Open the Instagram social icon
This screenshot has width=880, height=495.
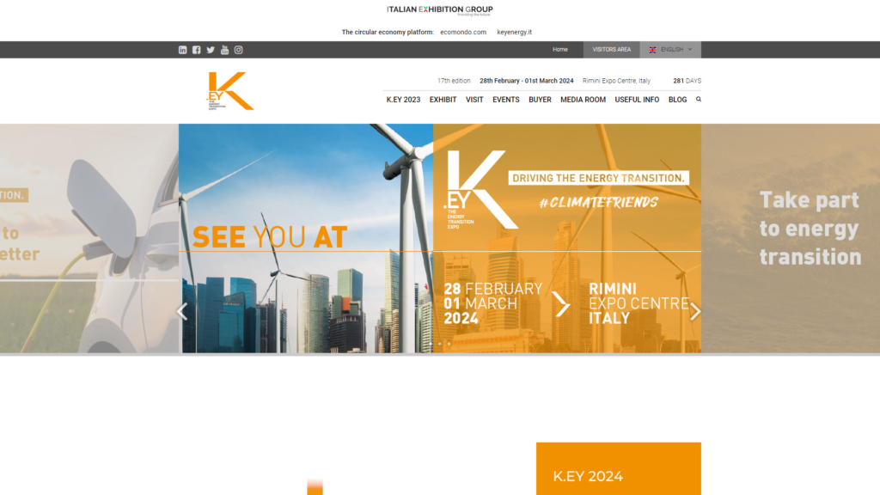coord(239,50)
